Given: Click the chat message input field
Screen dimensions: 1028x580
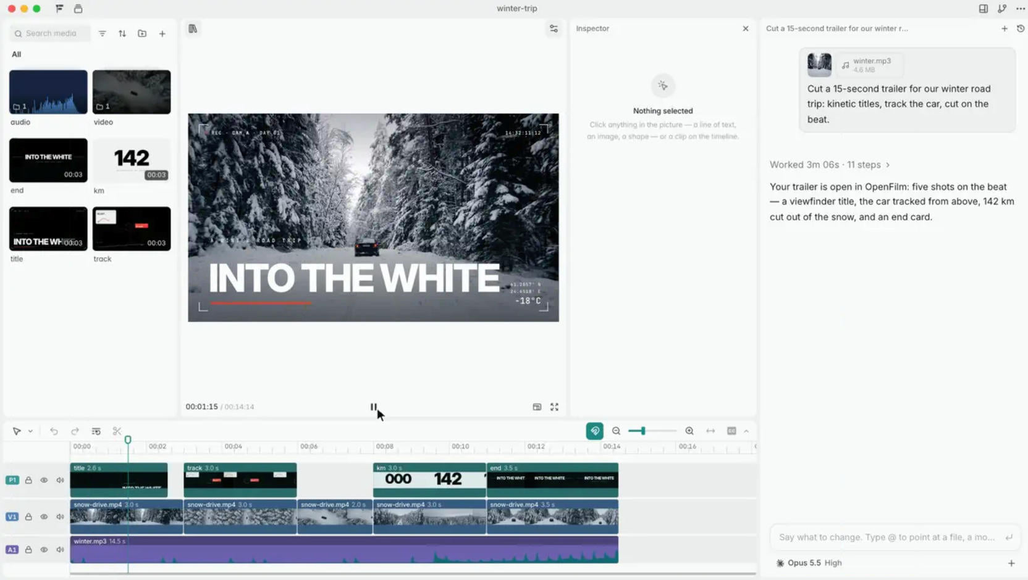Looking at the screenshot, I should [x=887, y=537].
